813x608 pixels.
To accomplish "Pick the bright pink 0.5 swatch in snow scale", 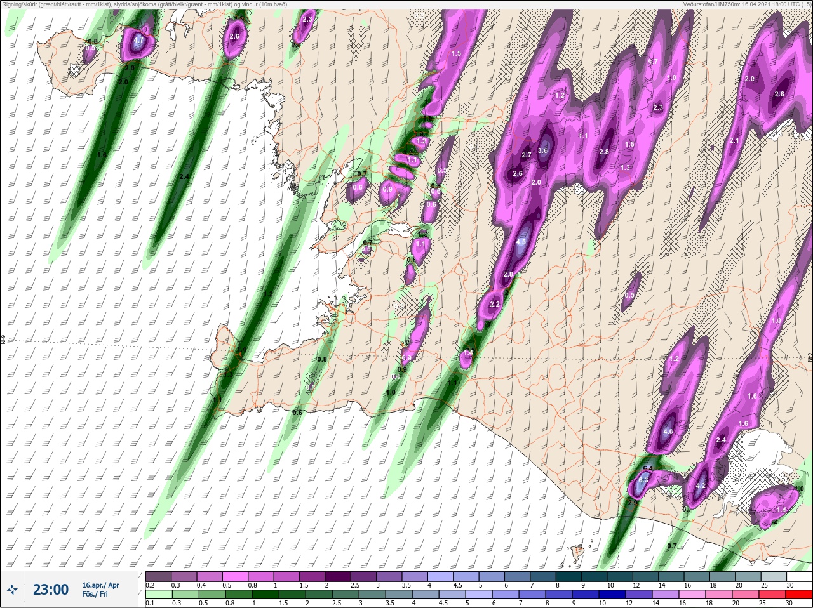I will 236,577.
